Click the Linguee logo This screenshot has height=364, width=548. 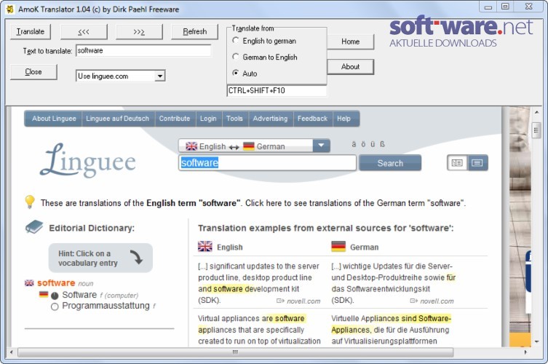point(88,160)
